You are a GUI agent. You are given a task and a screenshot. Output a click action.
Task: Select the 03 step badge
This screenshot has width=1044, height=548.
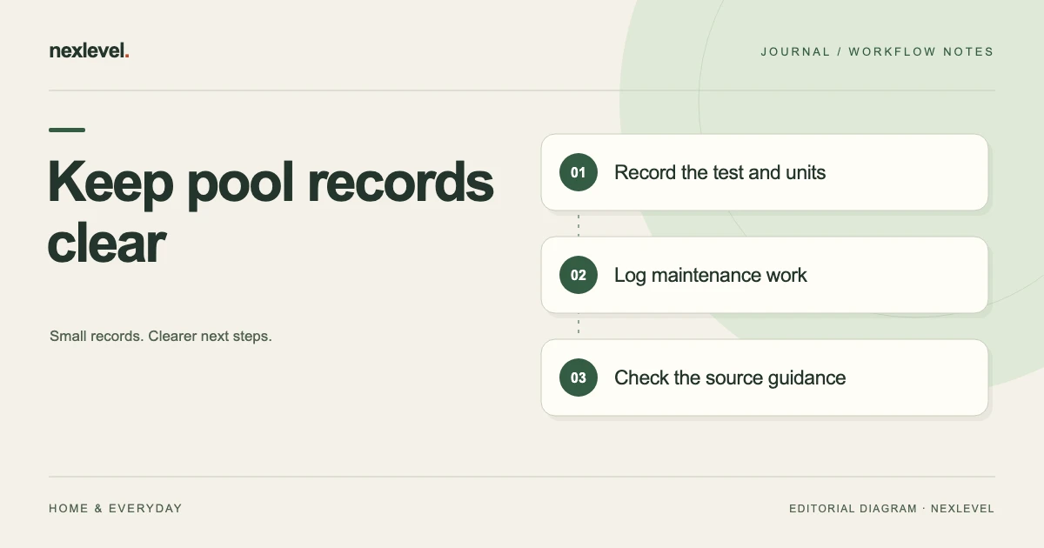click(579, 378)
